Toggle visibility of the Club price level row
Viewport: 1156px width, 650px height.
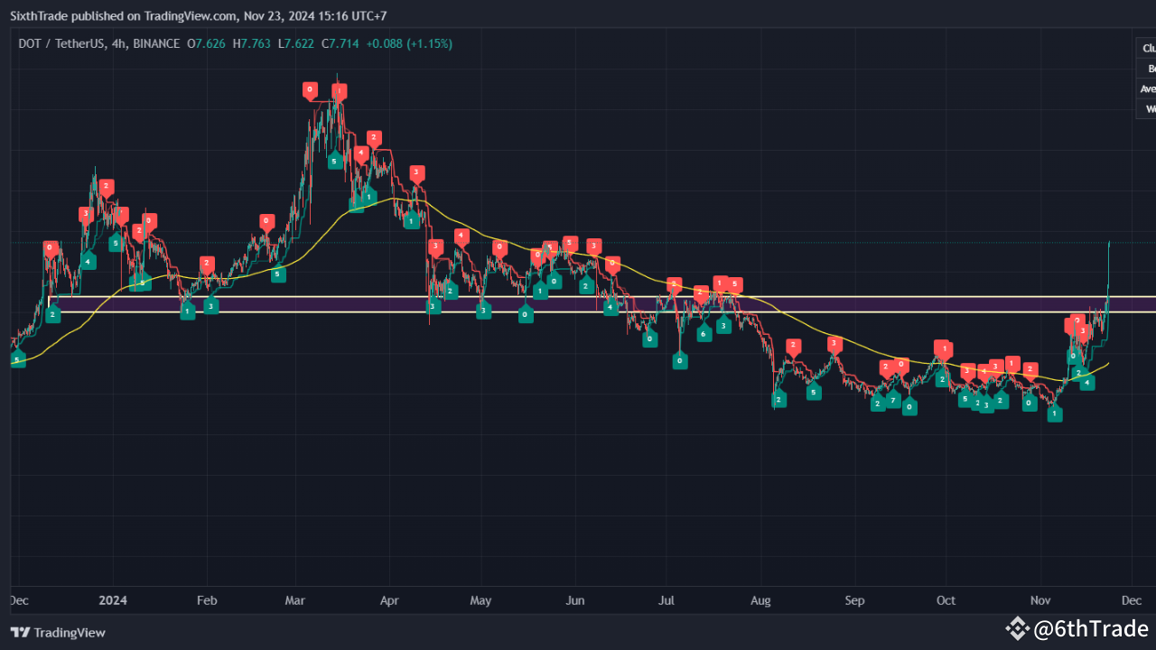point(1145,47)
